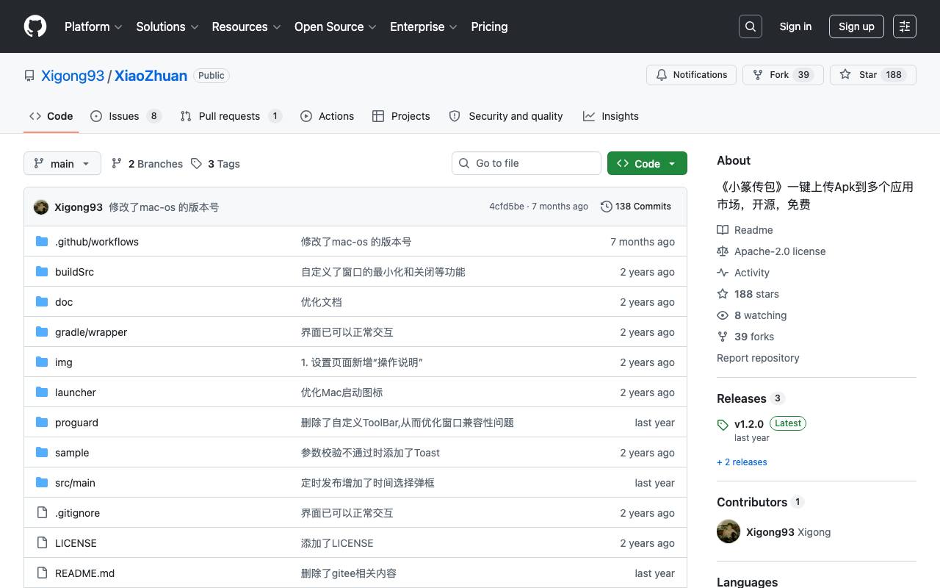Open the Pricing menu item
This screenshot has width=940, height=588.
[x=489, y=26]
